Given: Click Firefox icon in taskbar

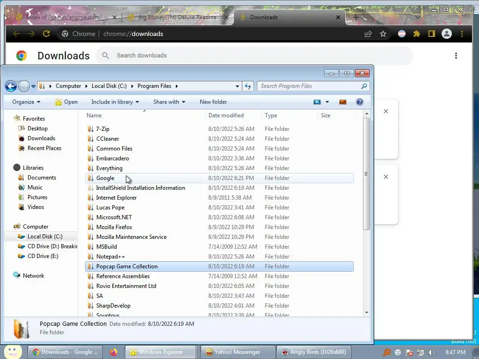Looking at the screenshot, I should coord(114,352).
